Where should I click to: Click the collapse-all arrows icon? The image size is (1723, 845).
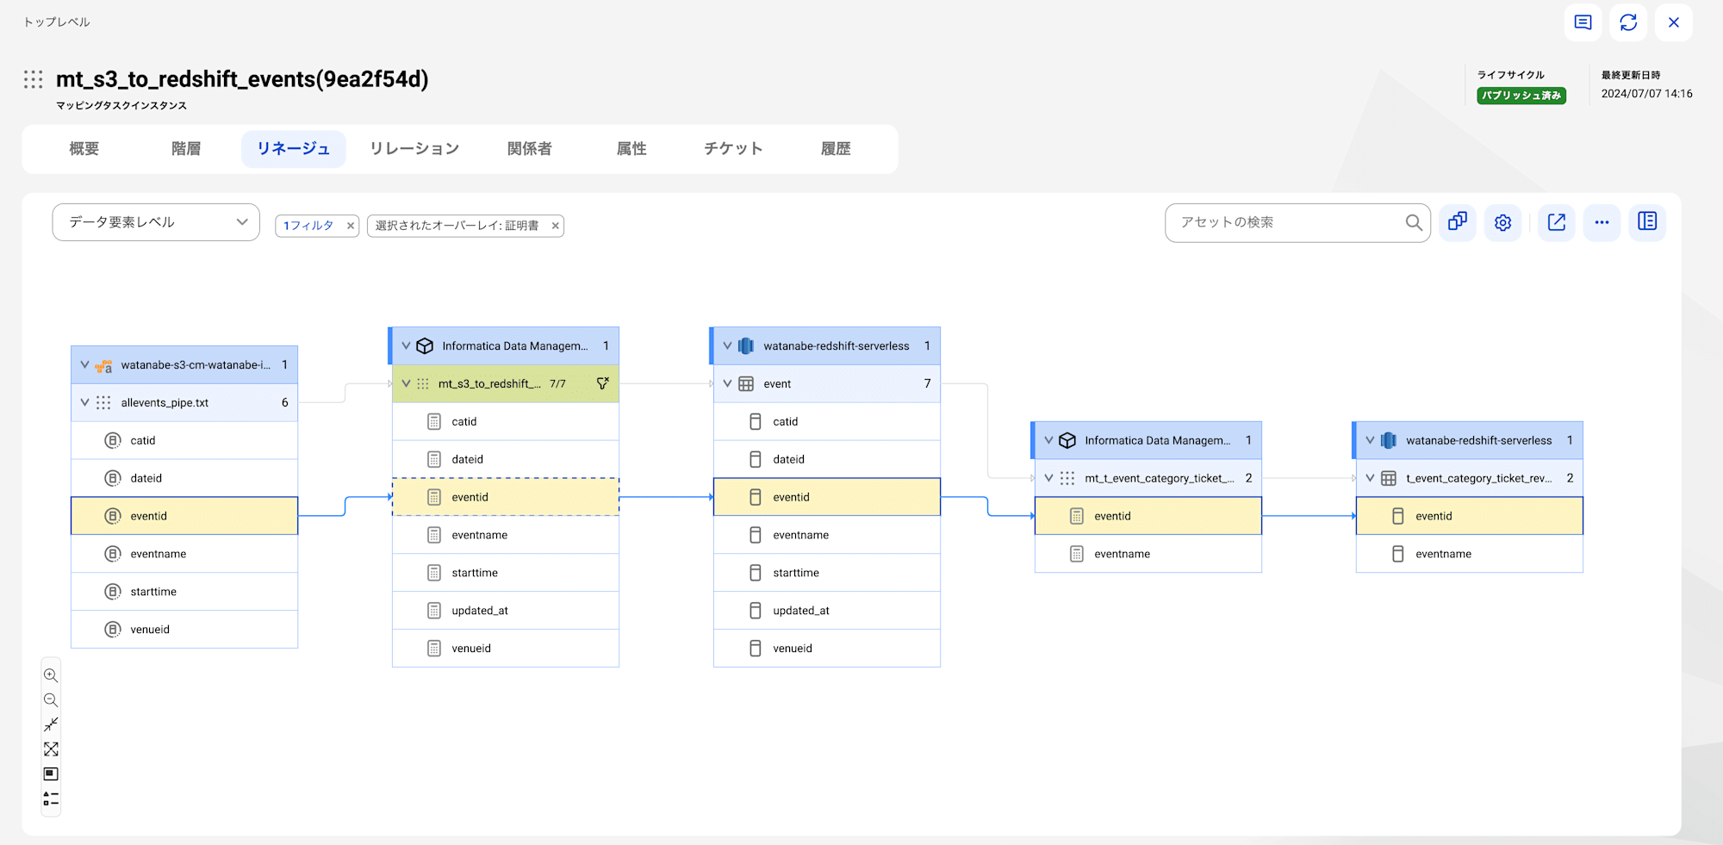(x=51, y=724)
